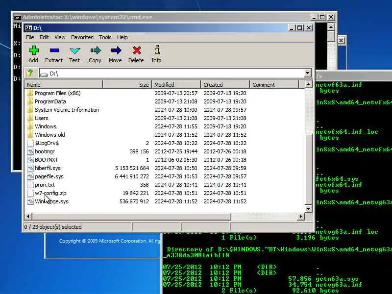The image size is (392, 294).
Task: Open the Favorites menu
Action: [82, 37]
